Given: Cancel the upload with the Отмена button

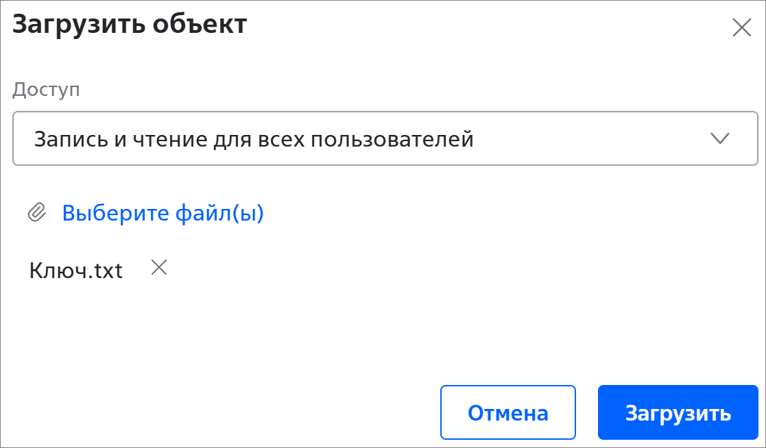Looking at the screenshot, I should [507, 412].
